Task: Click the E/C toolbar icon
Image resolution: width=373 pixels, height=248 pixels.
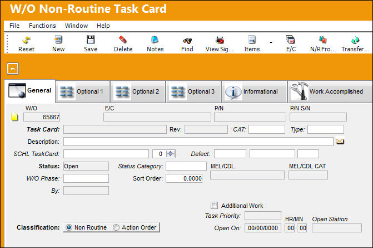Action: 291,40
